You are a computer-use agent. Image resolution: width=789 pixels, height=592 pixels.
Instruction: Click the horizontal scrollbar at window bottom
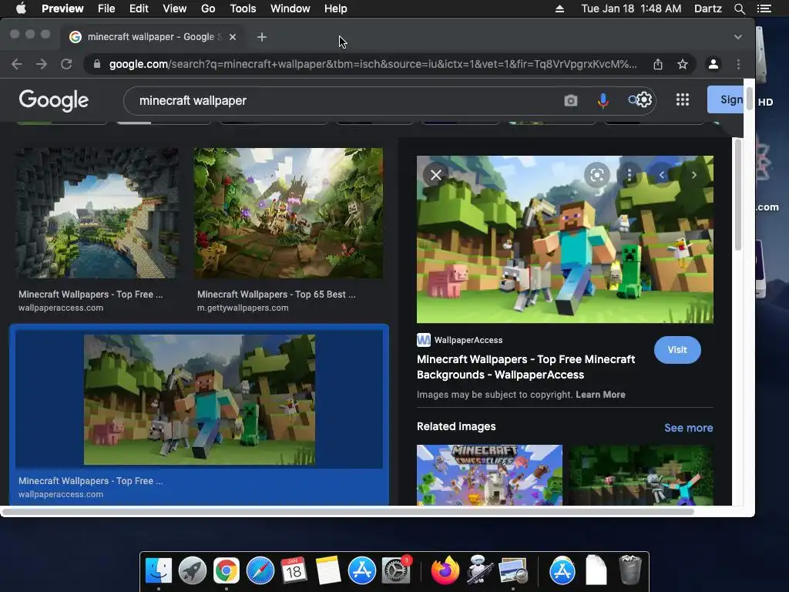coord(347,512)
